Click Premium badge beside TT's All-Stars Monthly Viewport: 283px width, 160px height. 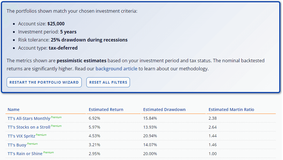pyautogui.click(x=56, y=117)
